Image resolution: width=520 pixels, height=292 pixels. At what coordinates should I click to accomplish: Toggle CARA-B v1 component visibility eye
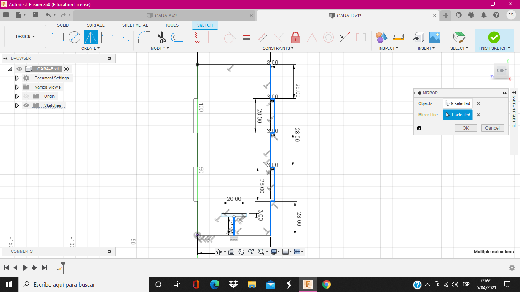(x=19, y=69)
